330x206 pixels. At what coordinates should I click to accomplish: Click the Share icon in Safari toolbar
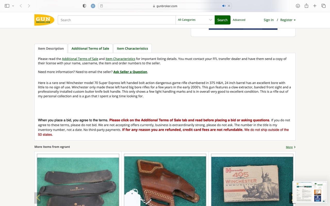click(x=306, y=6)
